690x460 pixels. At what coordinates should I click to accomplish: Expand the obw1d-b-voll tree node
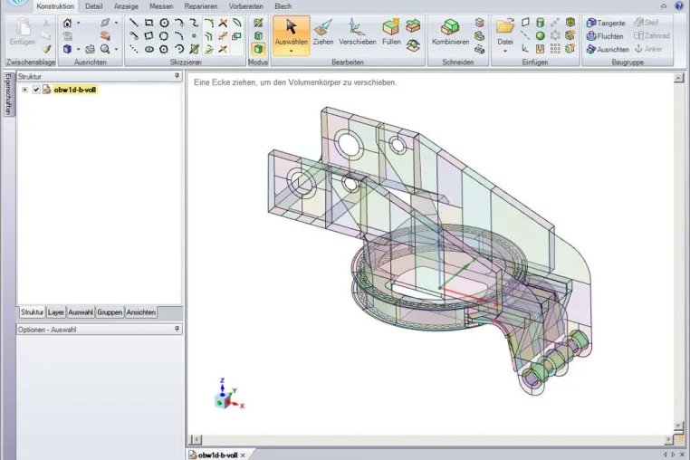point(25,90)
